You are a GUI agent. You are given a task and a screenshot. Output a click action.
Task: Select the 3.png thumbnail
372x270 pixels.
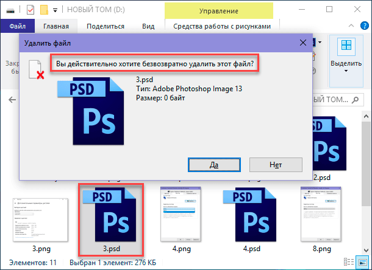pos(41,220)
